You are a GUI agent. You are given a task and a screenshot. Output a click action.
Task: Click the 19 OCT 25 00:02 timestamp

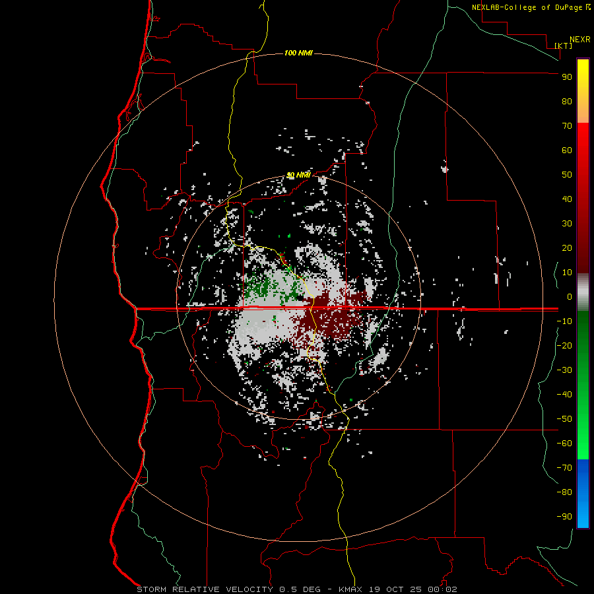coord(413,589)
